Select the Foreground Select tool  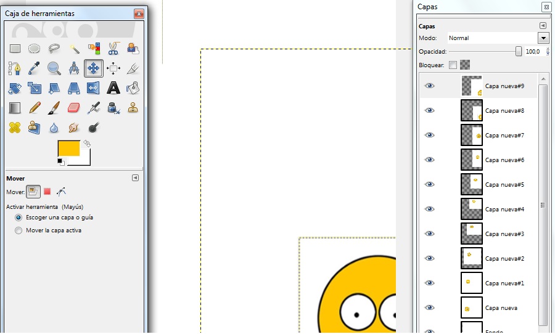point(133,49)
